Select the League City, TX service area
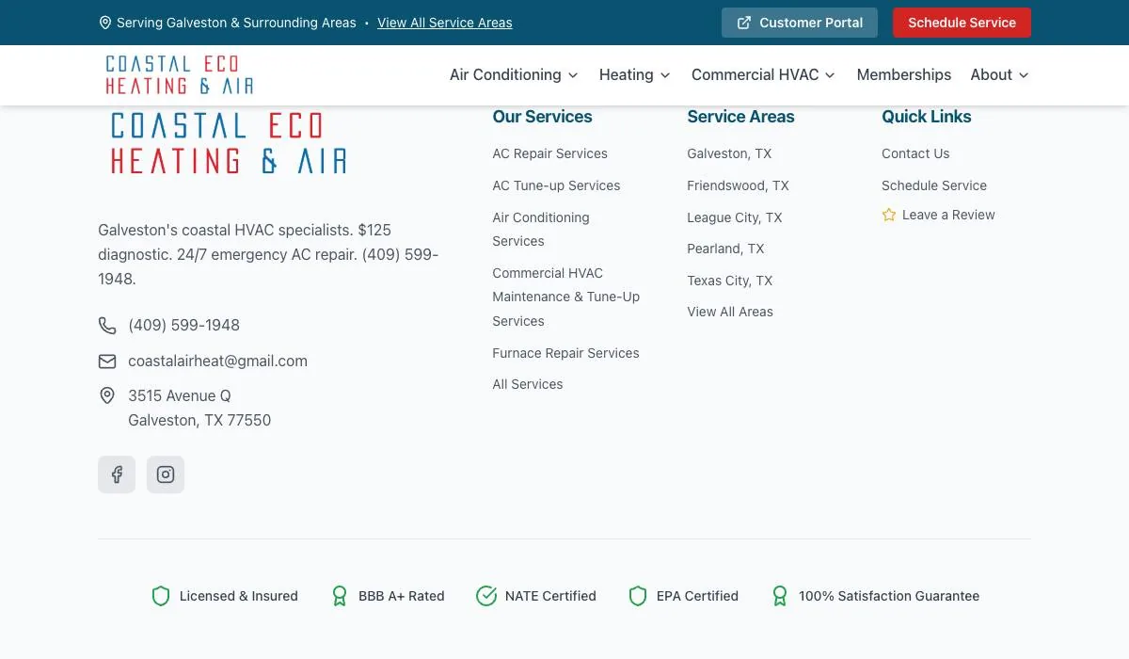Image resolution: width=1129 pixels, height=659 pixels. (x=735, y=217)
